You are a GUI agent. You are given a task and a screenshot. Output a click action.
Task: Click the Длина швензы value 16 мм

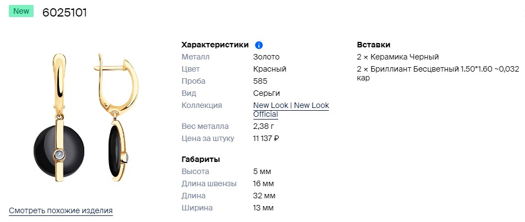point(263,183)
